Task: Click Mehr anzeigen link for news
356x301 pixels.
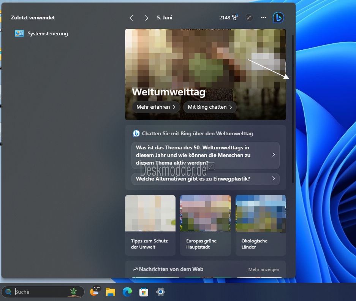Action: (264, 269)
